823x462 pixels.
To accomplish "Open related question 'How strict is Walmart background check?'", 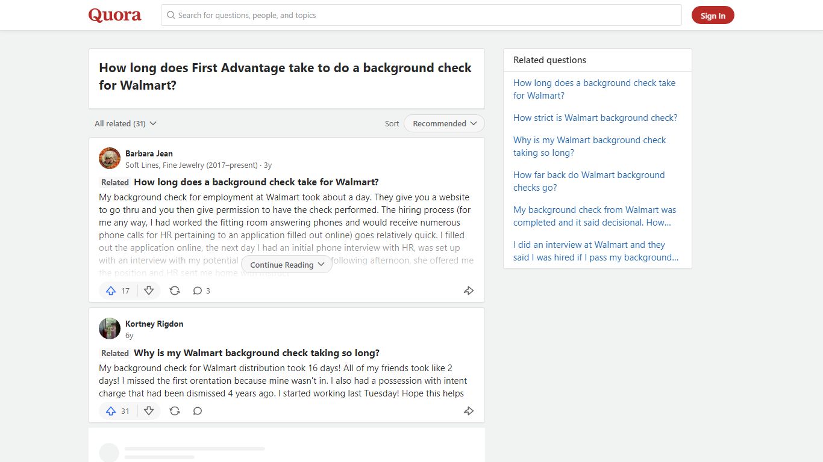I will pos(595,118).
